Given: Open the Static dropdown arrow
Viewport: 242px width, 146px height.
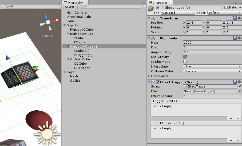Looking at the screenshot, I should point(240,7).
